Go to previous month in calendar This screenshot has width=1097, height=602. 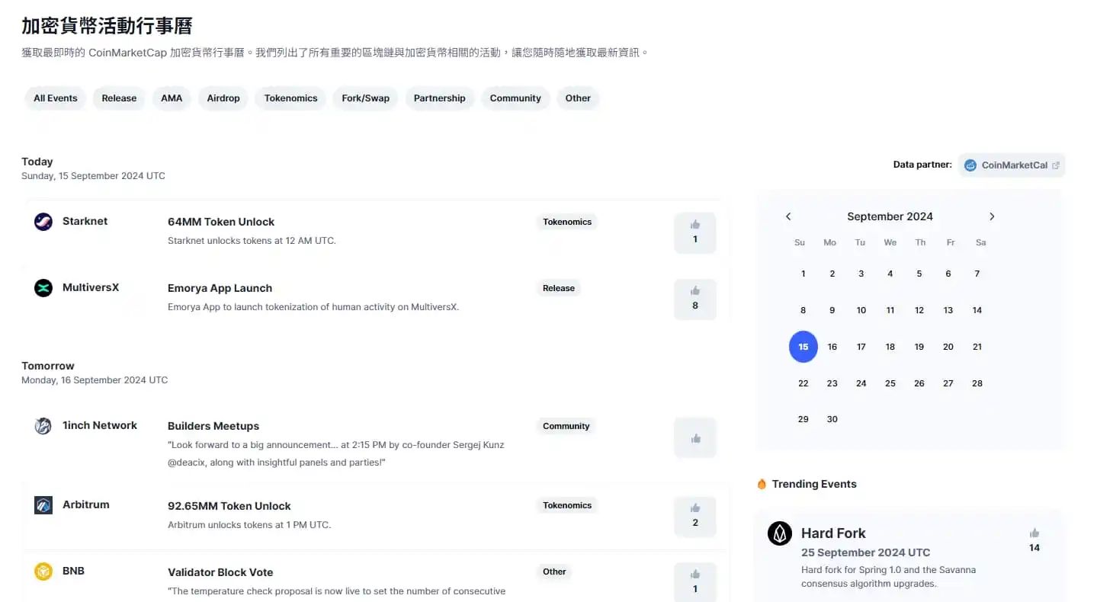[x=788, y=216]
